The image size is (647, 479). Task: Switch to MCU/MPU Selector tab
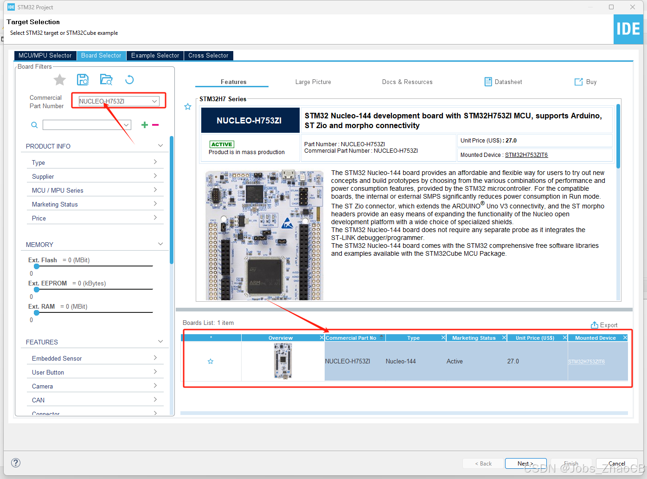(x=45, y=55)
